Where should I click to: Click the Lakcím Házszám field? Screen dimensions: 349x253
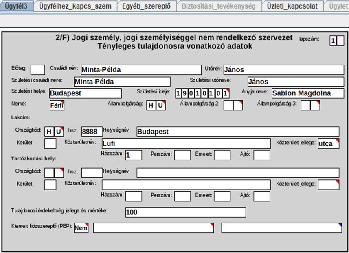point(134,155)
